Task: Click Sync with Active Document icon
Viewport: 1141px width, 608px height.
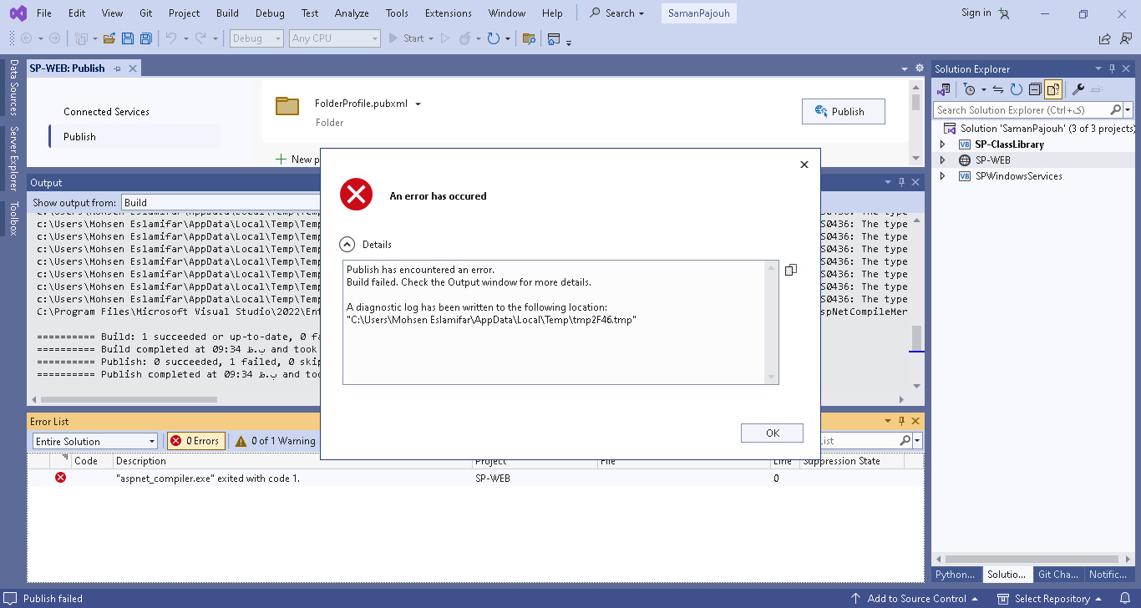Action: (997, 89)
